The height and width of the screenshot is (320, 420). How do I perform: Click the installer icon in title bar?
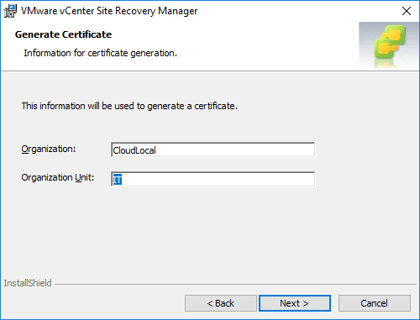click(x=10, y=11)
